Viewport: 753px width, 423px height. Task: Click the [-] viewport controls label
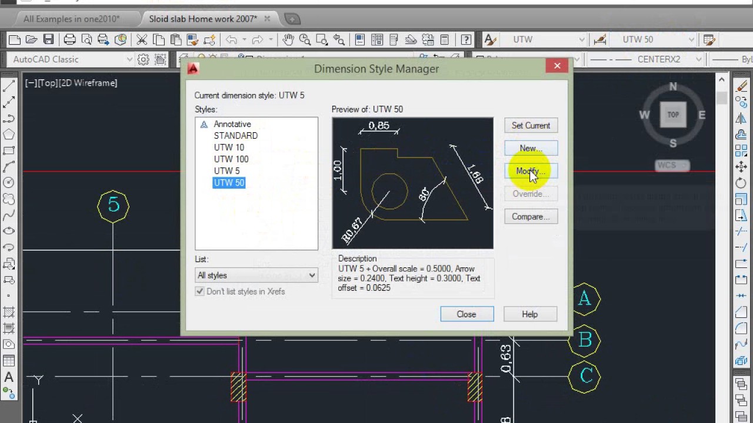(x=30, y=83)
